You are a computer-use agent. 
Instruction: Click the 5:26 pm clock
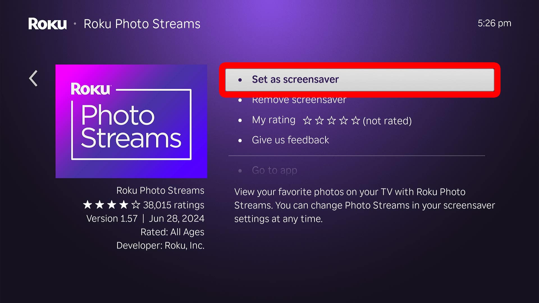494,23
